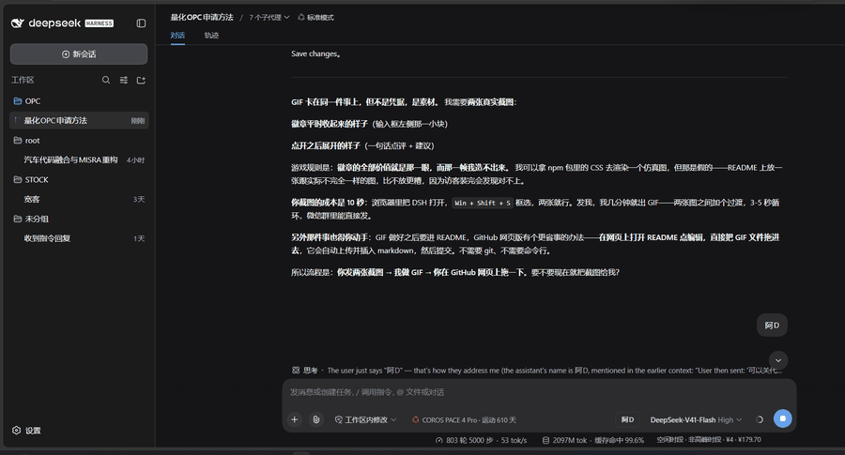Click the COROS PACE 4 Pro status chip

[x=464, y=420]
